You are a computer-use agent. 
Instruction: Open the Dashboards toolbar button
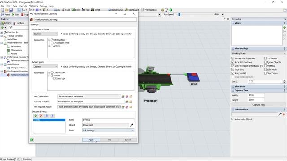click(x=132, y=10)
